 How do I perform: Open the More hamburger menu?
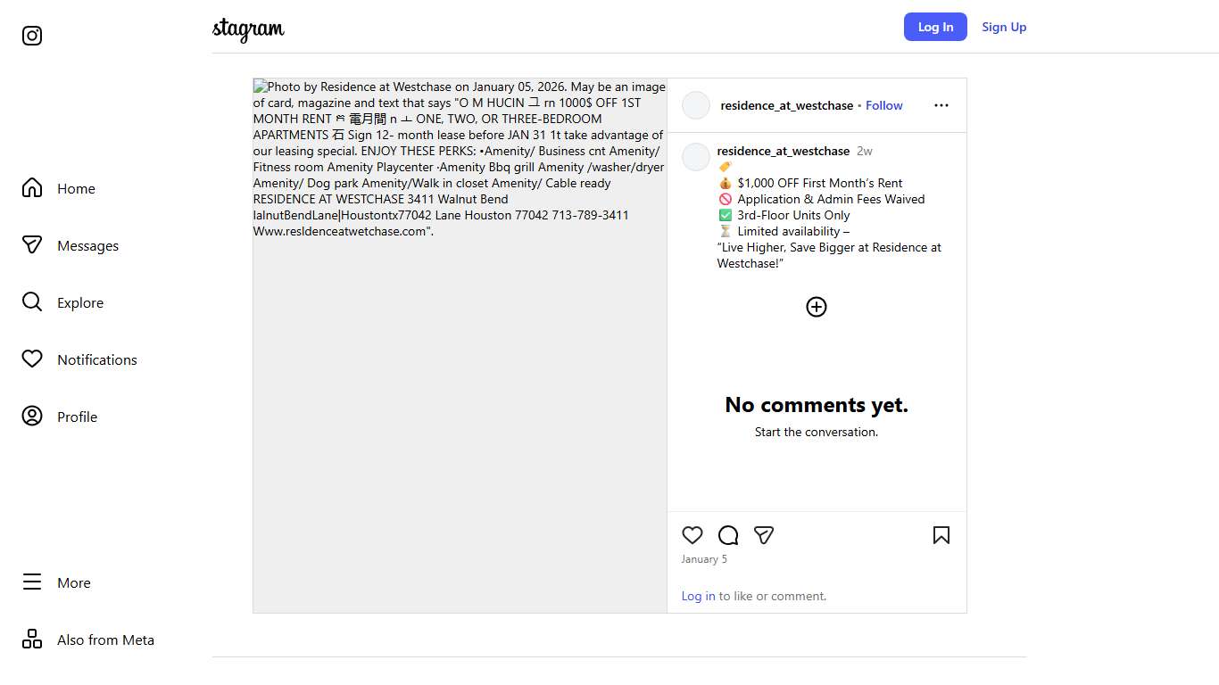(x=32, y=582)
